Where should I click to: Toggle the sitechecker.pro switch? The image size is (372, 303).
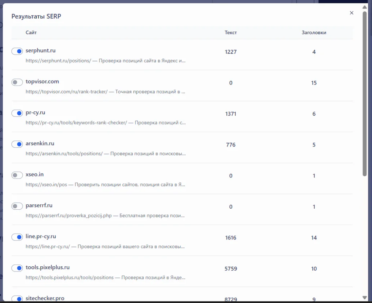[17, 299]
